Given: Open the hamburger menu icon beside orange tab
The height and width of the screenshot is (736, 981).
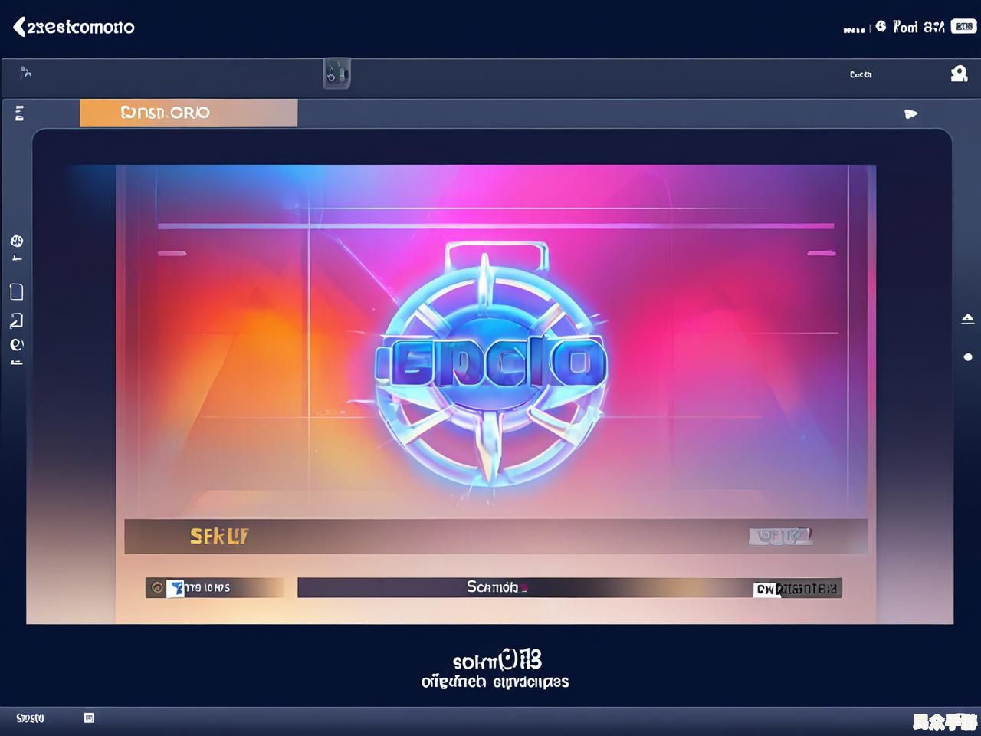Looking at the screenshot, I should tap(19, 113).
